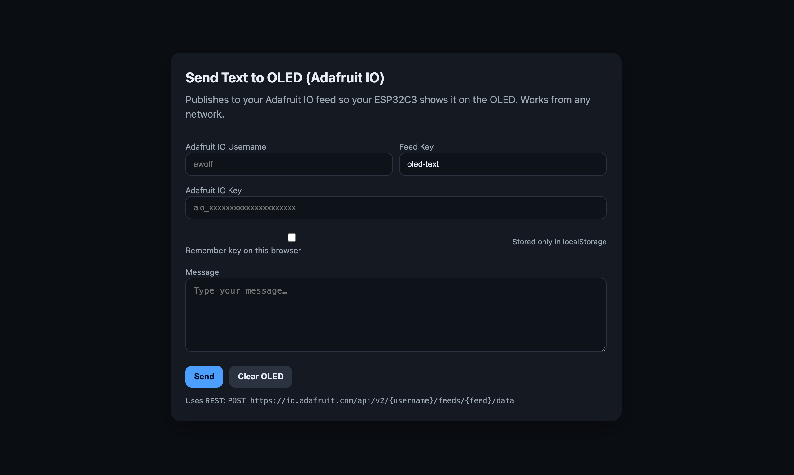The height and width of the screenshot is (475, 794).
Task: Click the "Uses REST:" footer text
Action: click(x=205, y=401)
